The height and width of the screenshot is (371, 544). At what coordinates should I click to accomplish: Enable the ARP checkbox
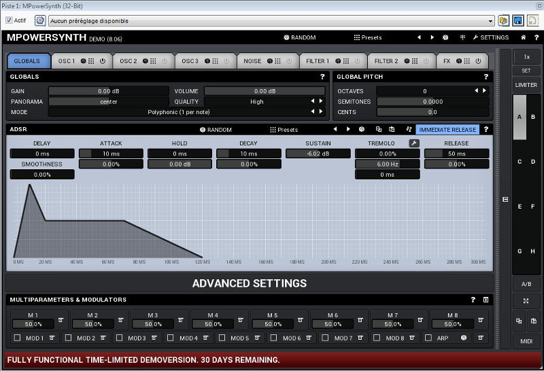pyautogui.click(x=428, y=338)
